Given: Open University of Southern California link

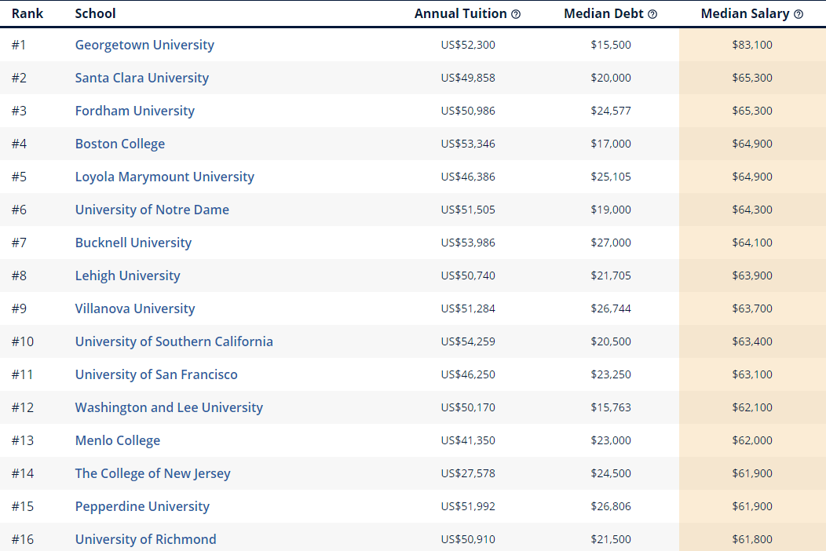Looking at the screenshot, I should pos(174,341).
